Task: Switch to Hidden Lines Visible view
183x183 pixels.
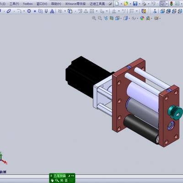Action: (174, 11)
